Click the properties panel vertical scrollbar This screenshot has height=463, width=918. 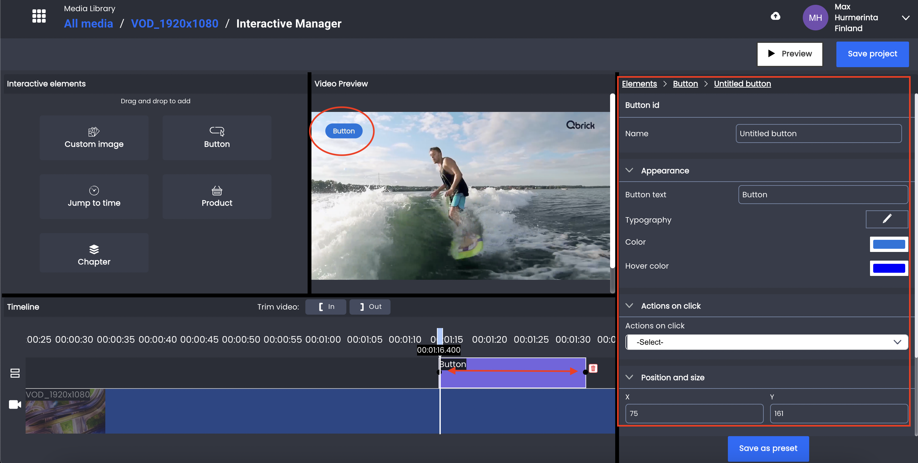[x=915, y=225]
